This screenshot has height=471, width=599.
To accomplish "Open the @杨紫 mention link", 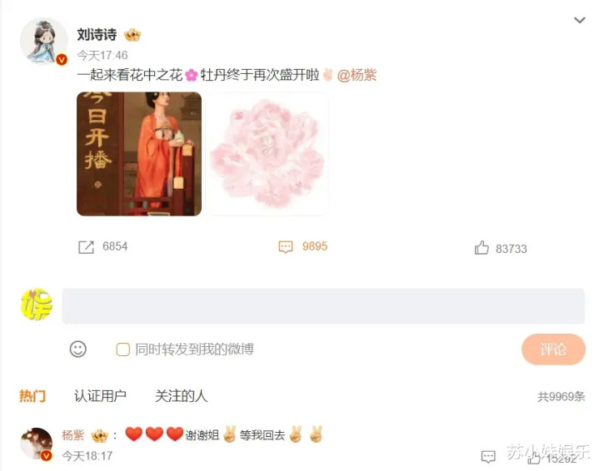I will tap(357, 75).
